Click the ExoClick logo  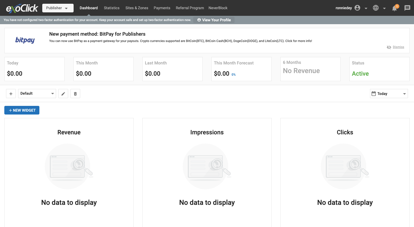(x=22, y=8)
